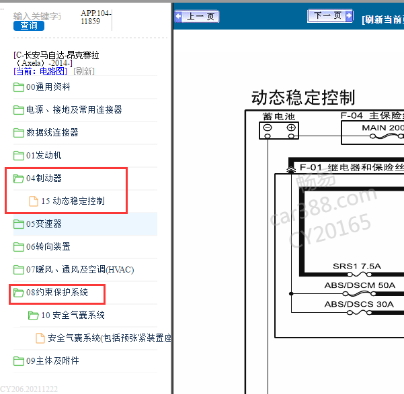The height and width of the screenshot is (394, 404).
Task: Open 安全气囊系统(包括预张紧装置 entry
Action: pos(110,338)
